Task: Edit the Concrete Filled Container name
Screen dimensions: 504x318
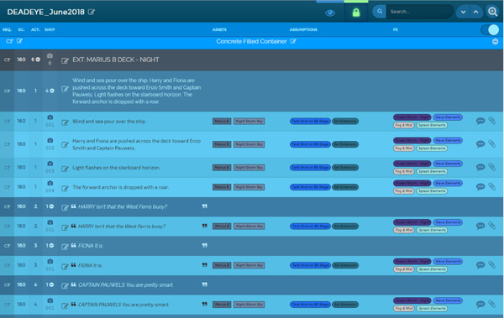Action: 293,41
